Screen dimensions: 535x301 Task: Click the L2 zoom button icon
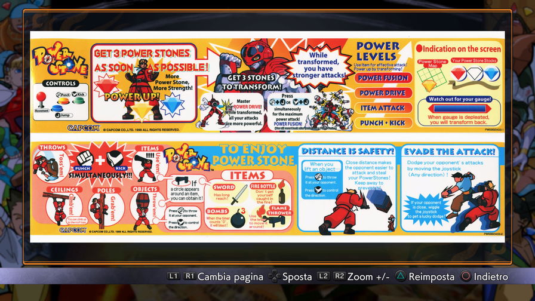click(x=323, y=277)
